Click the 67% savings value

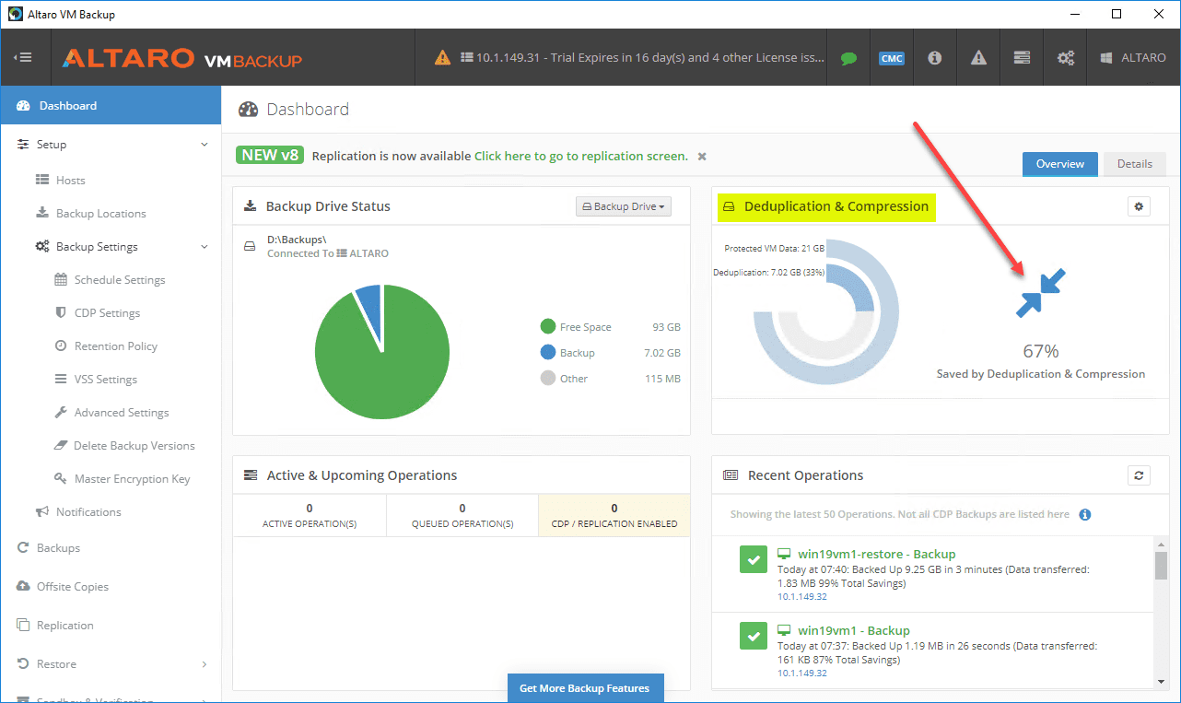point(1041,351)
